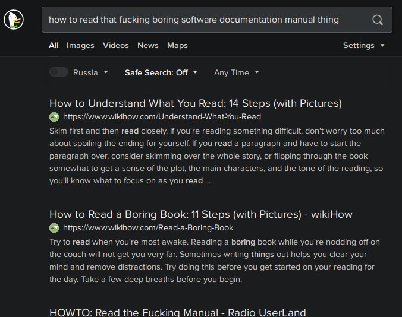
Task: Click the snippet starting 'Skim first and then read'
Action: point(217,156)
